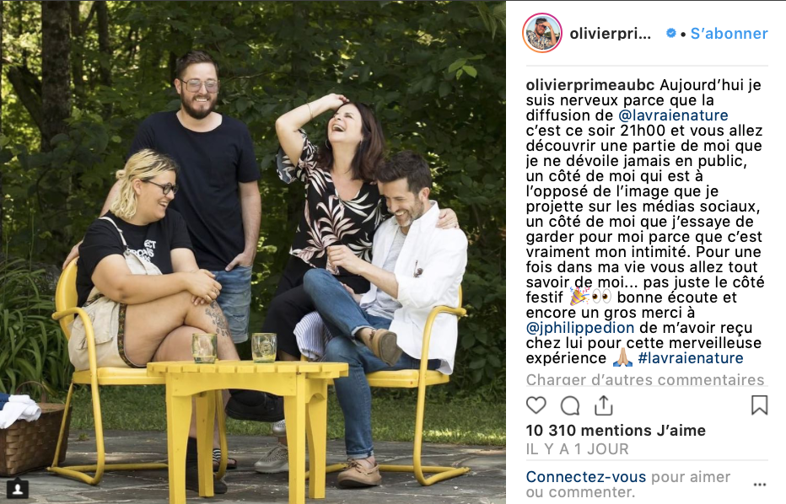Screen dimensions: 786x504
Task: Click the group photo of four people
Action: 253,252
